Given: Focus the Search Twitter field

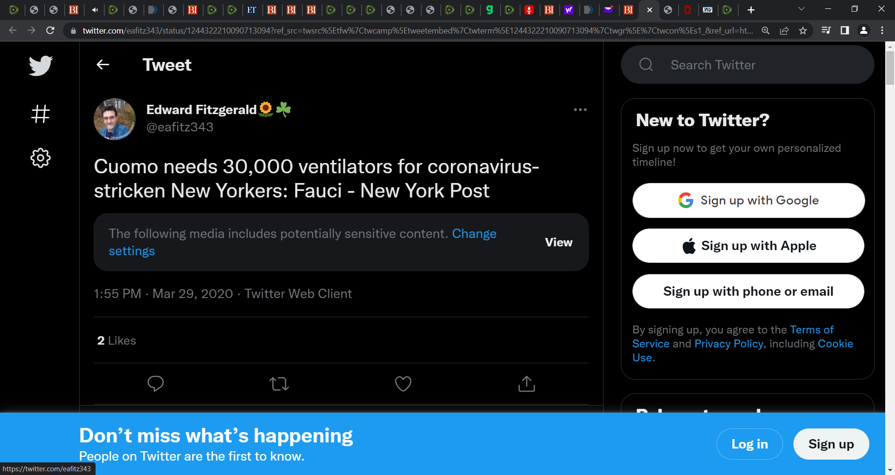Looking at the screenshot, I should (748, 65).
